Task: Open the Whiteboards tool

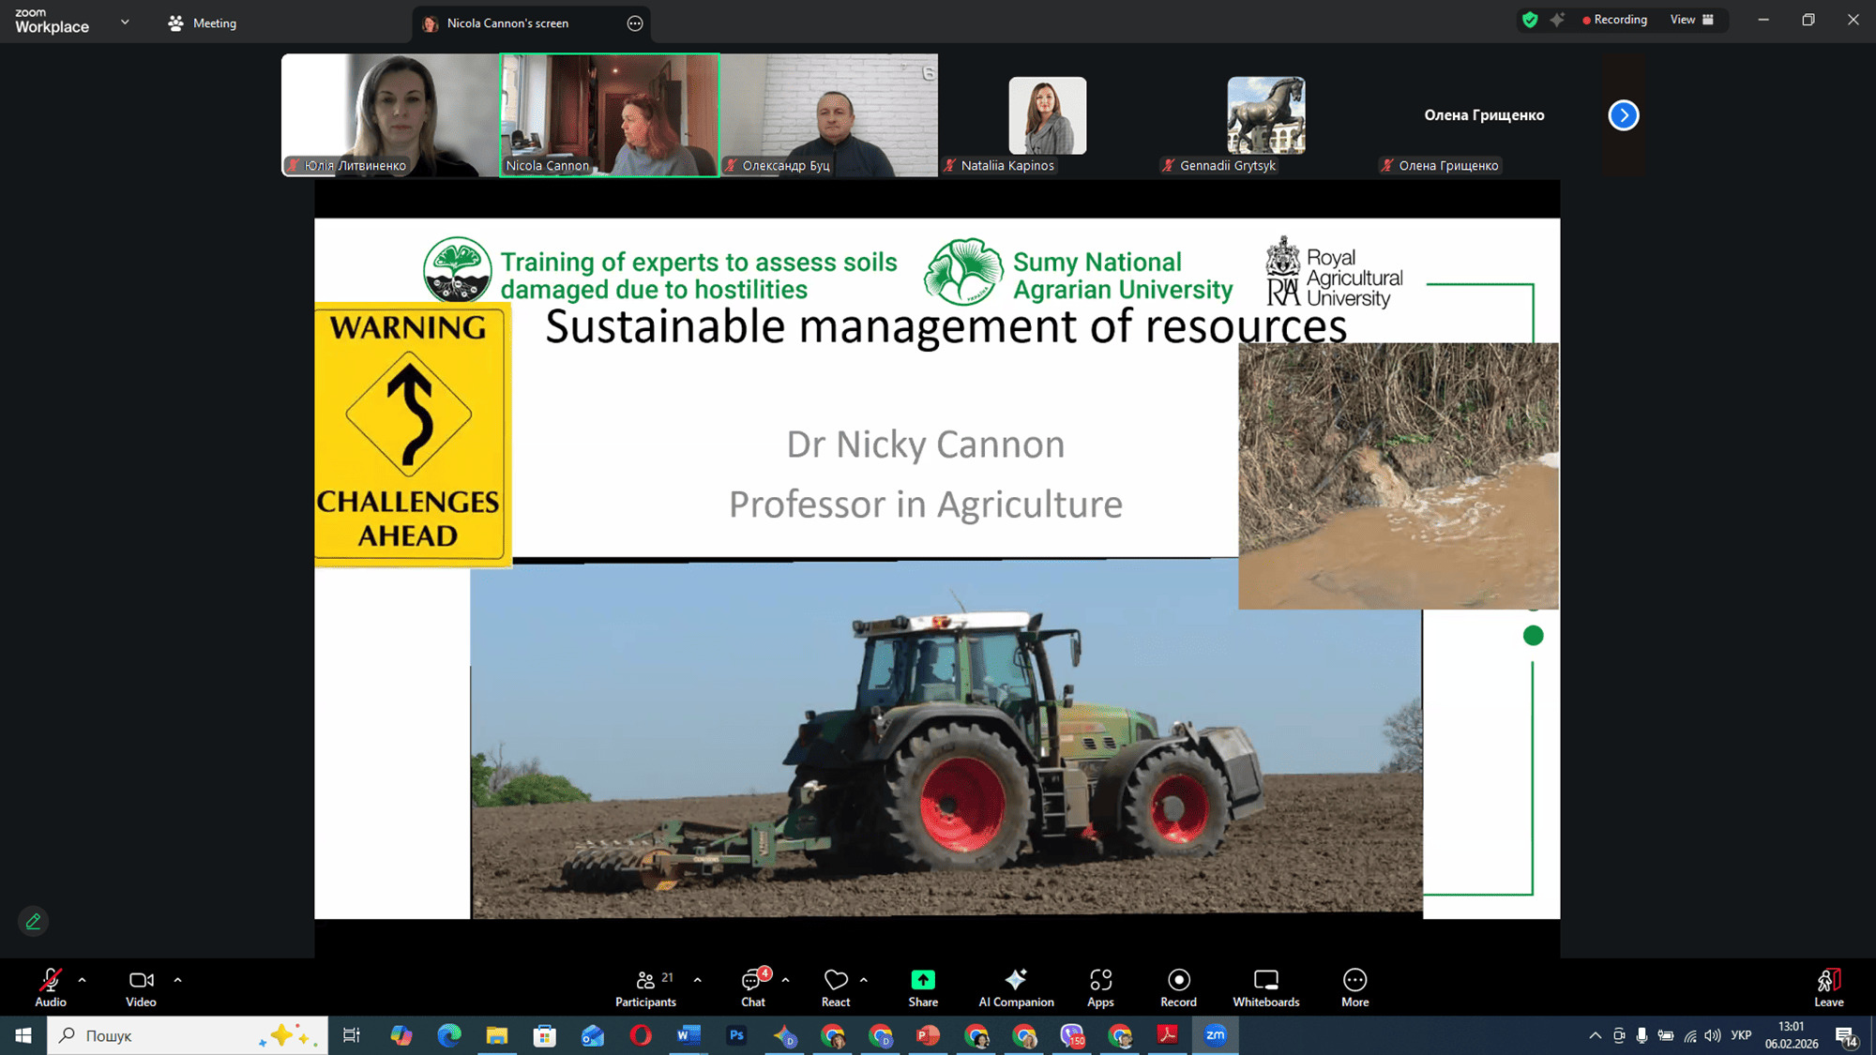Action: pos(1265,987)
